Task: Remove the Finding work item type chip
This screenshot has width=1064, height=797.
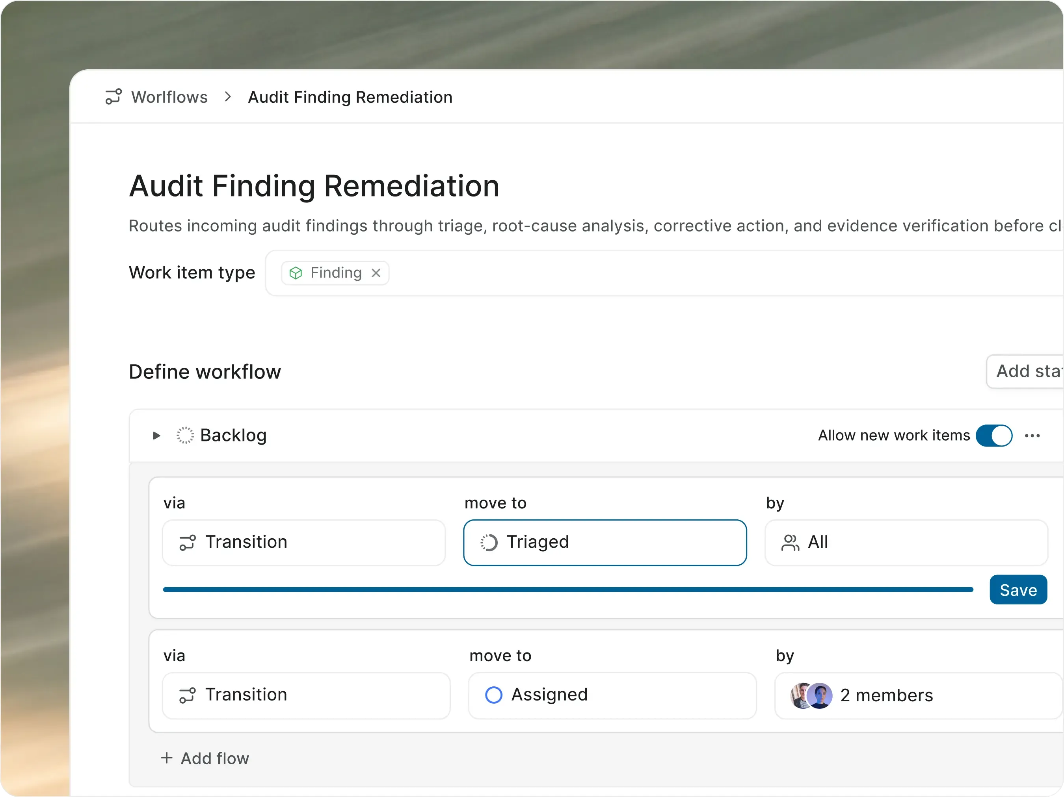Action: pos(376,273)
